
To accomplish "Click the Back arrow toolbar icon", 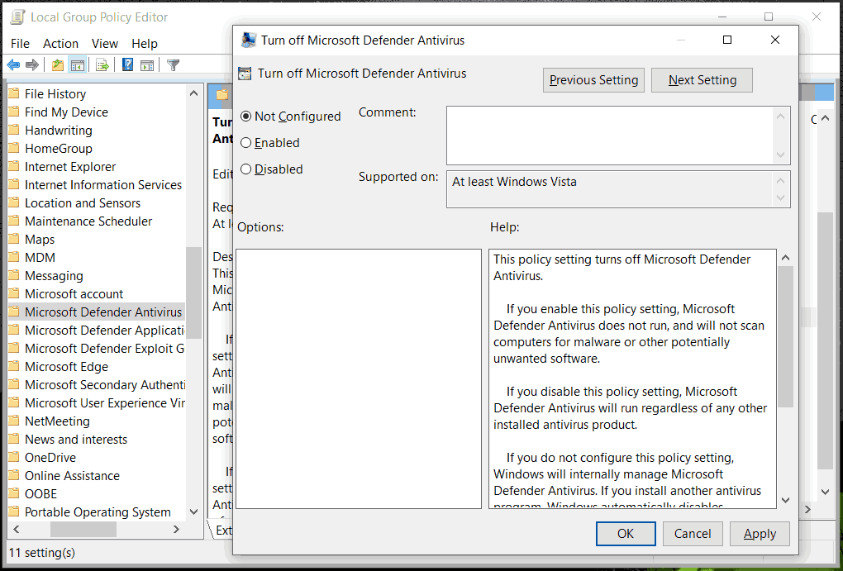I will pyautogui.click(x=13, y=65).
